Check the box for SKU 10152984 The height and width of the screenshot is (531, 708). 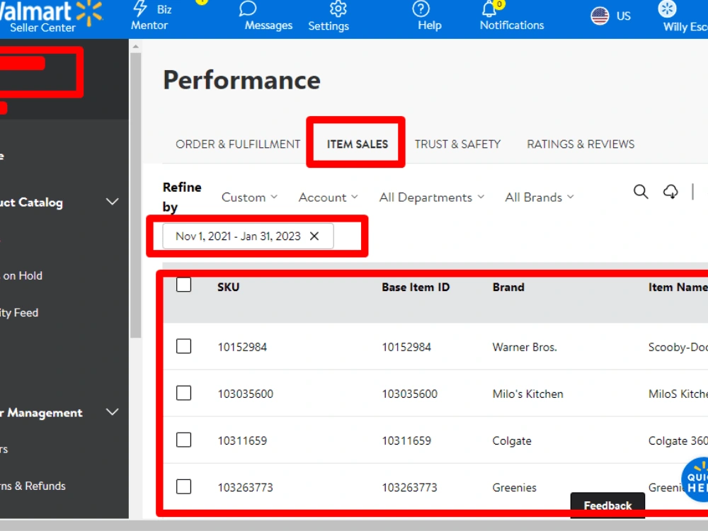(184, 346)
